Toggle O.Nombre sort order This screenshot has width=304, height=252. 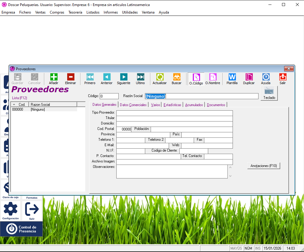pyautogui.click(x=213, y=77)
